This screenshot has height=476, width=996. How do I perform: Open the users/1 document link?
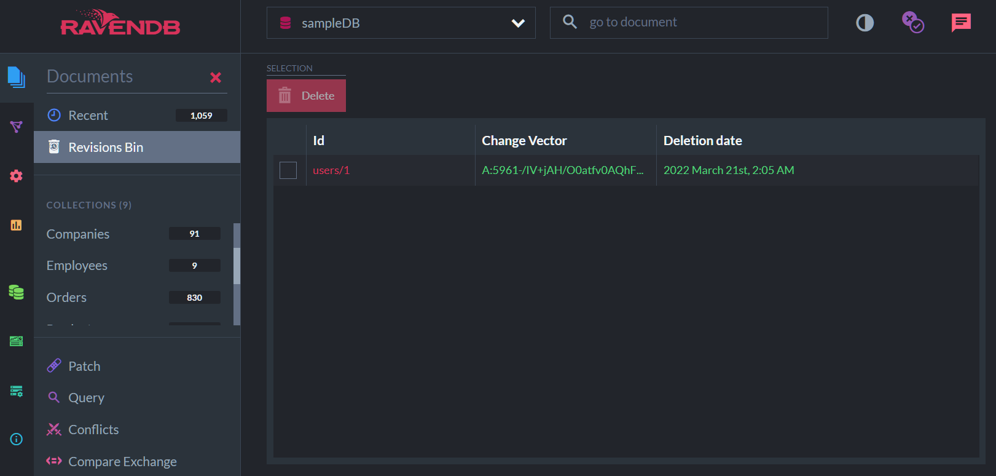pos(331,170)
